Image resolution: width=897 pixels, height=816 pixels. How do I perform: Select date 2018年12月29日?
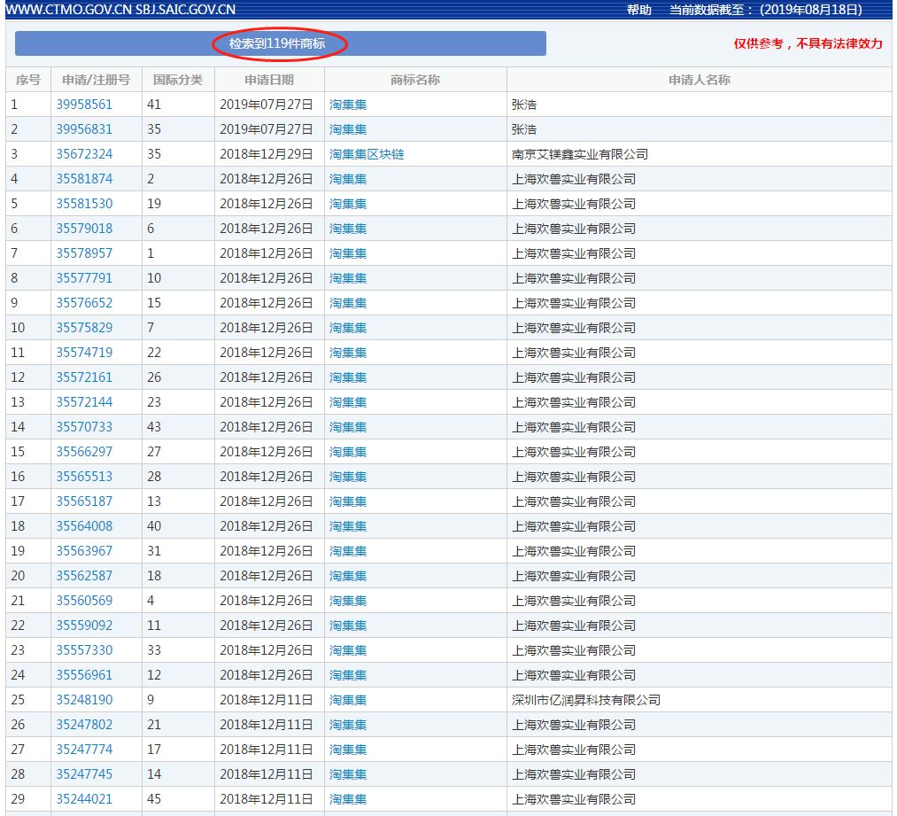point(266,154)
